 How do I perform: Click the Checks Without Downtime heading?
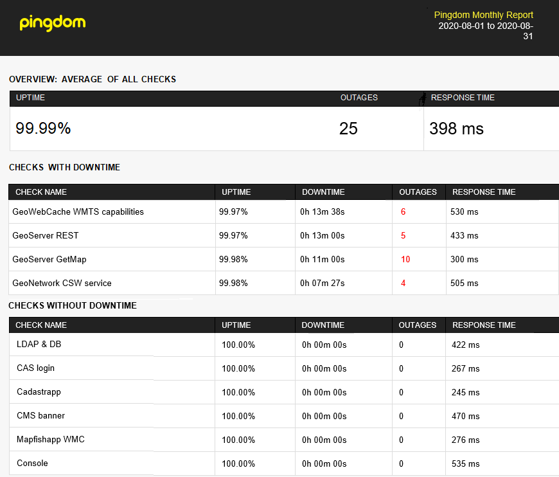coord(73,306)
